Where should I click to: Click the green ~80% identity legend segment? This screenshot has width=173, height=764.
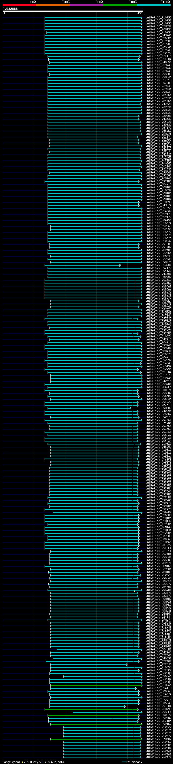tap(120, 5)
